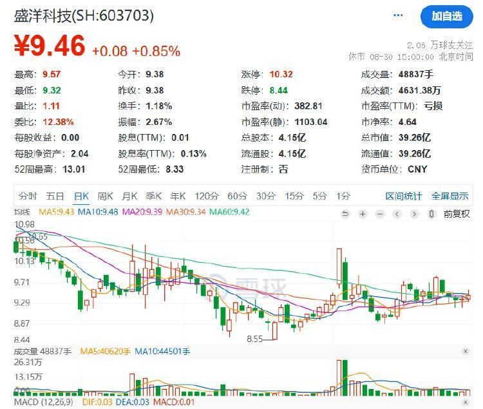Viewport: 483px width, 409px height.
Task: Click the three-dot more options icon
Action: [398, 15]
